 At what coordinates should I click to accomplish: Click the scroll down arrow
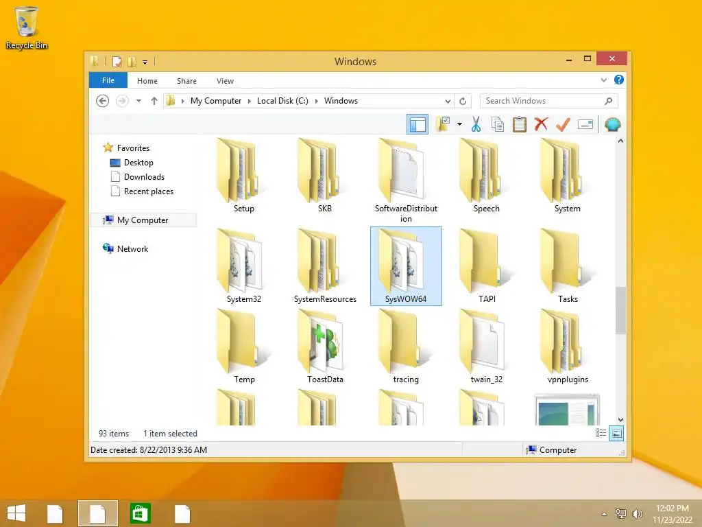click(620, 420)
